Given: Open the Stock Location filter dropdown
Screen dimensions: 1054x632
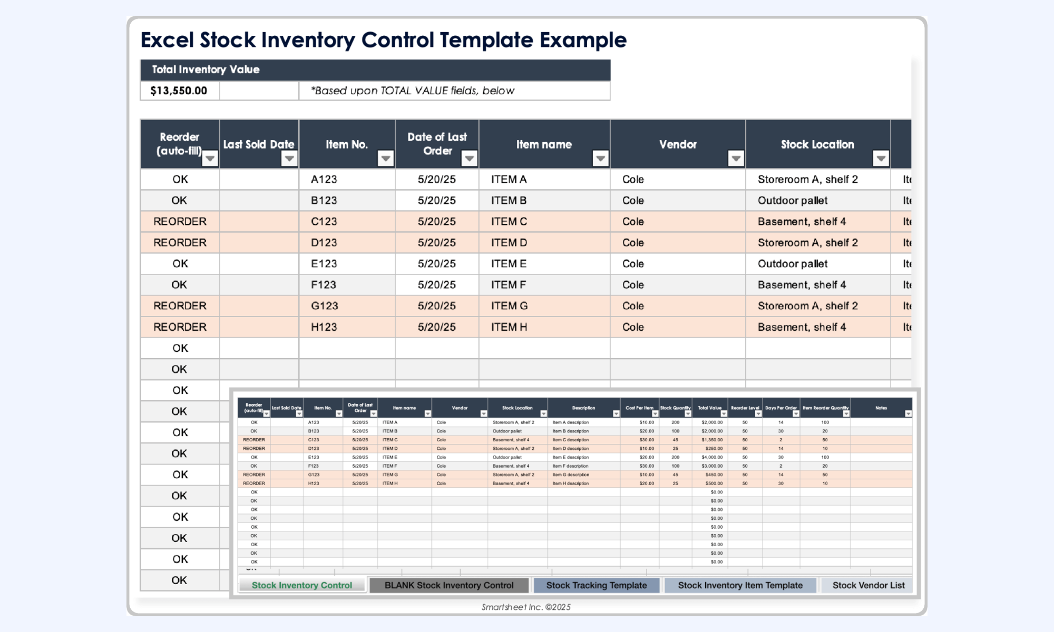Looking at the screenshot, I should click(881, 158).
